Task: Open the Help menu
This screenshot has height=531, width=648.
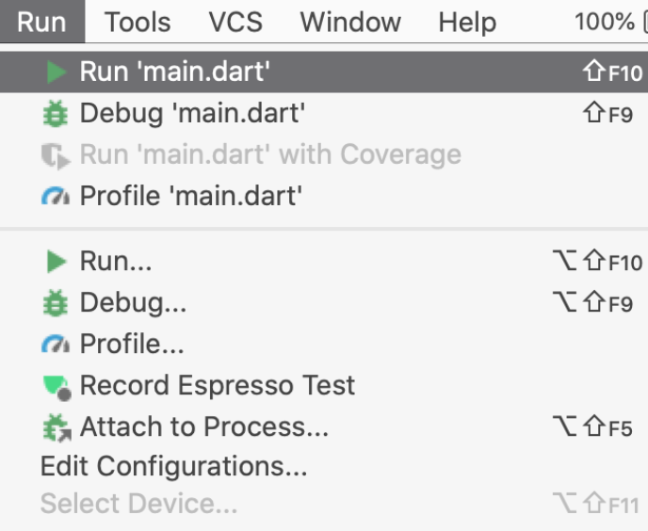Action: tap(466, 22)
